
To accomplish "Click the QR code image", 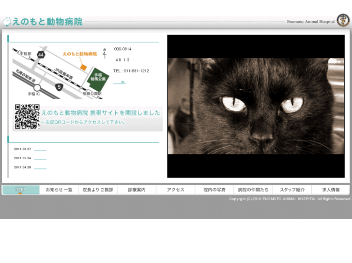I will tap(27, 117).
